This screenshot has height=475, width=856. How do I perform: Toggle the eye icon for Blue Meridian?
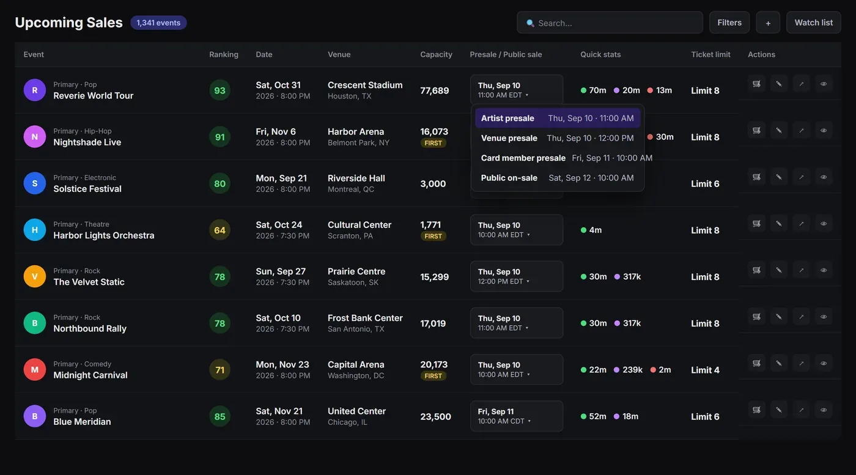[x=824, y=410]
